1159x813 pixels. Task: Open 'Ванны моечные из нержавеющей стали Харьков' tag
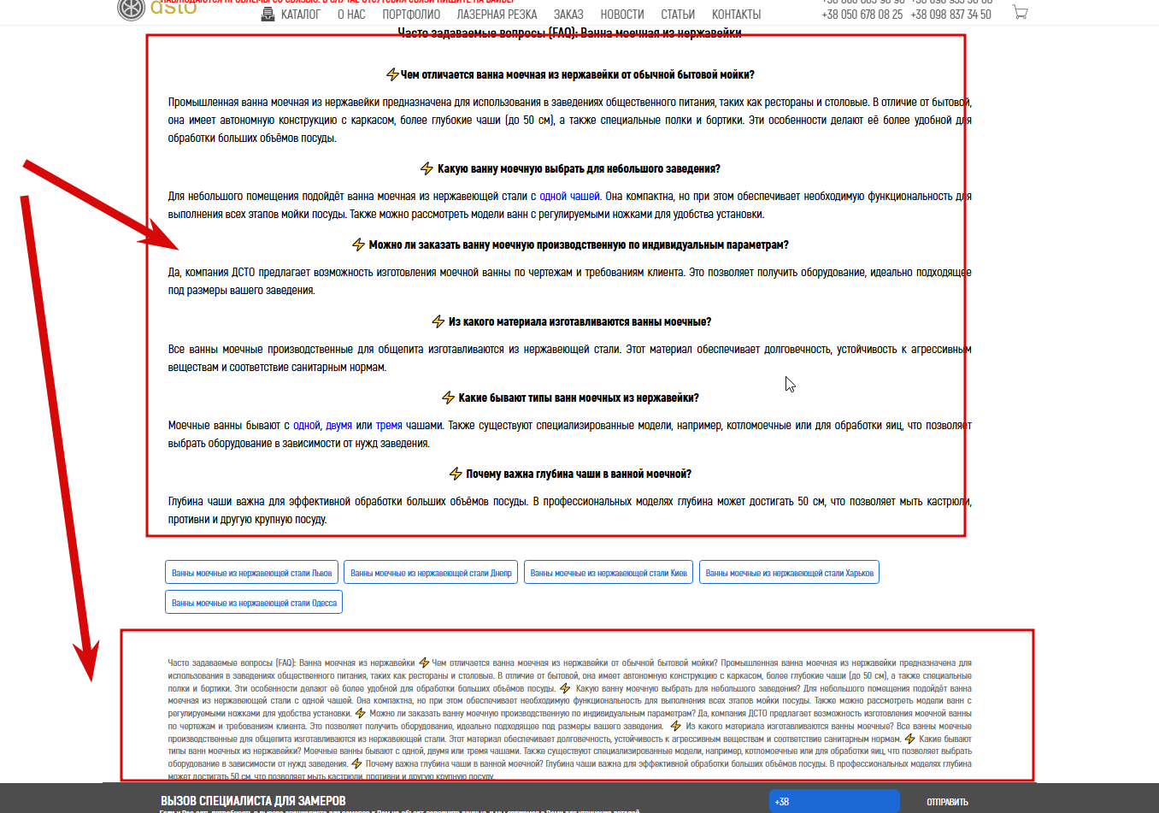click(790, 573)
